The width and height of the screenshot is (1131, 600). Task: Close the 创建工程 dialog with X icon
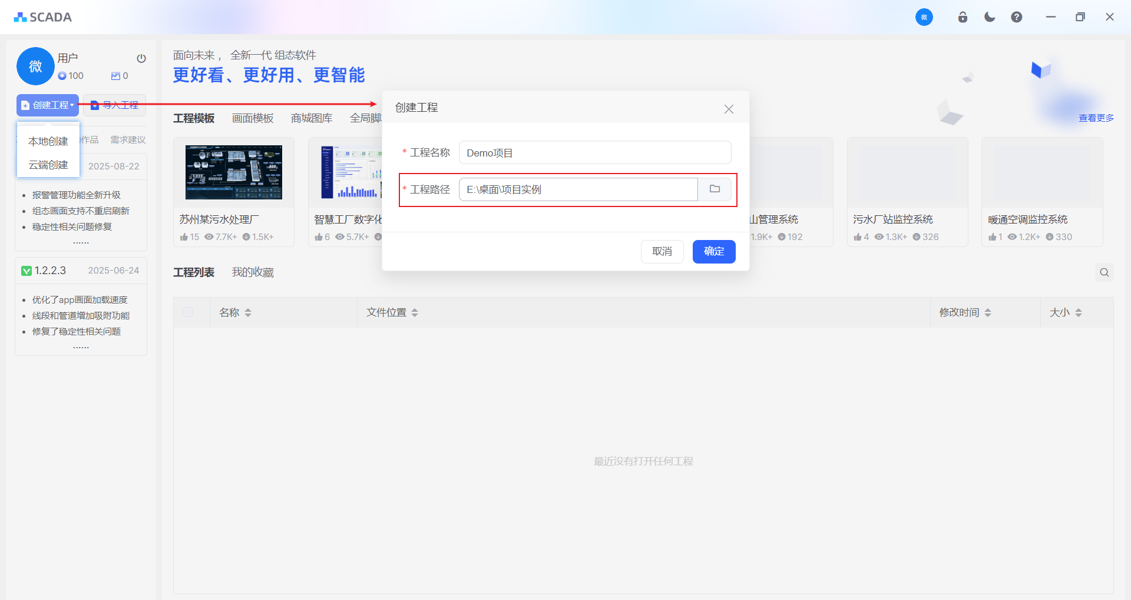click(729, 109)
